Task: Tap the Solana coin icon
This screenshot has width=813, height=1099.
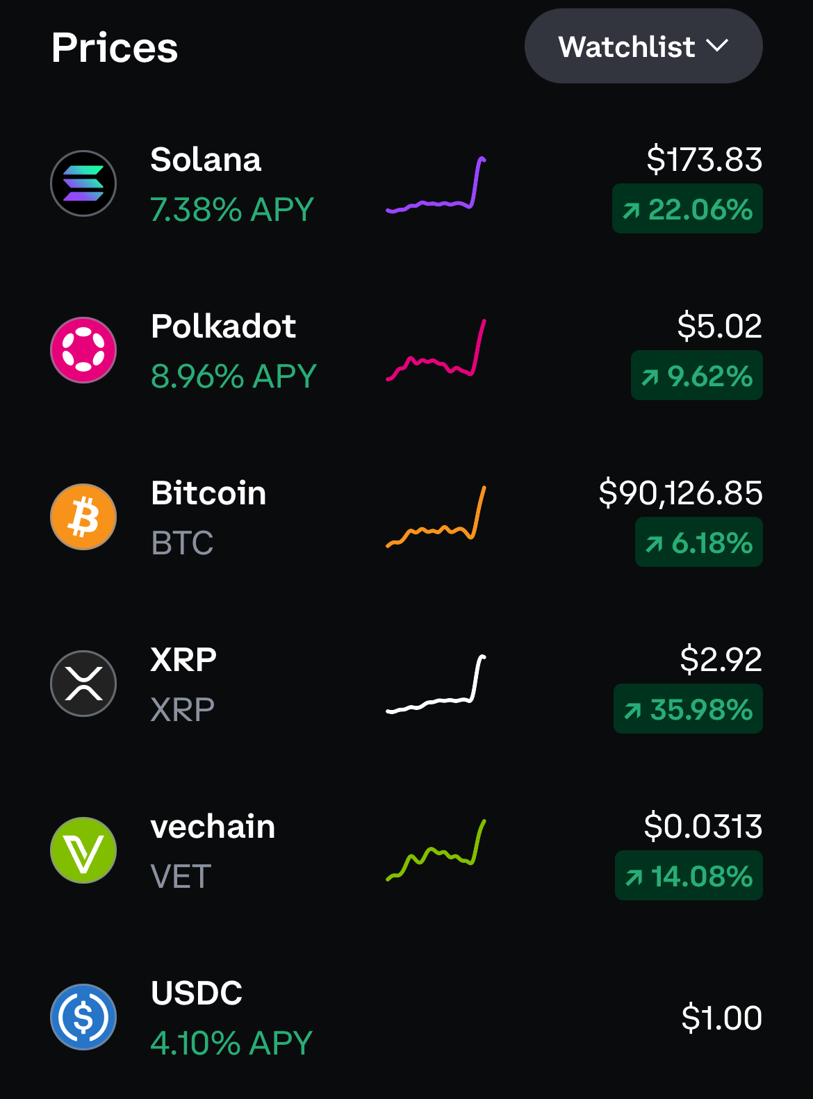Action: pyautogui.click(x=83, y=183)
